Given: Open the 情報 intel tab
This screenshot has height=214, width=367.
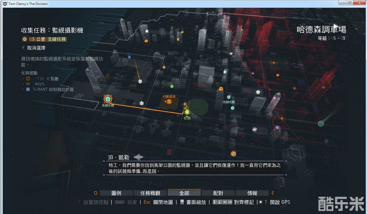Looking at the screenshot, I should 252,193.
